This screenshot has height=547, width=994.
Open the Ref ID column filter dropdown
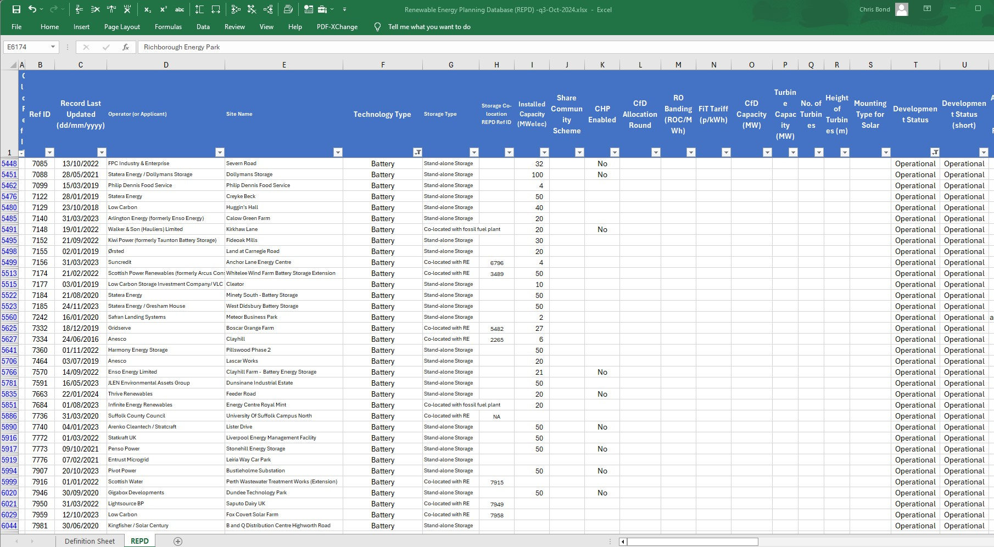49,152
